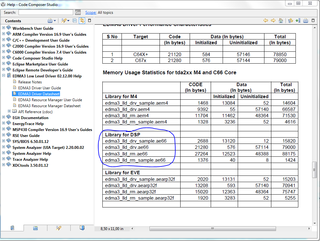The height and width of the screenshot is (241, 320).
Task: Click the print icon above the Contents tree
Action: (51, 21)
